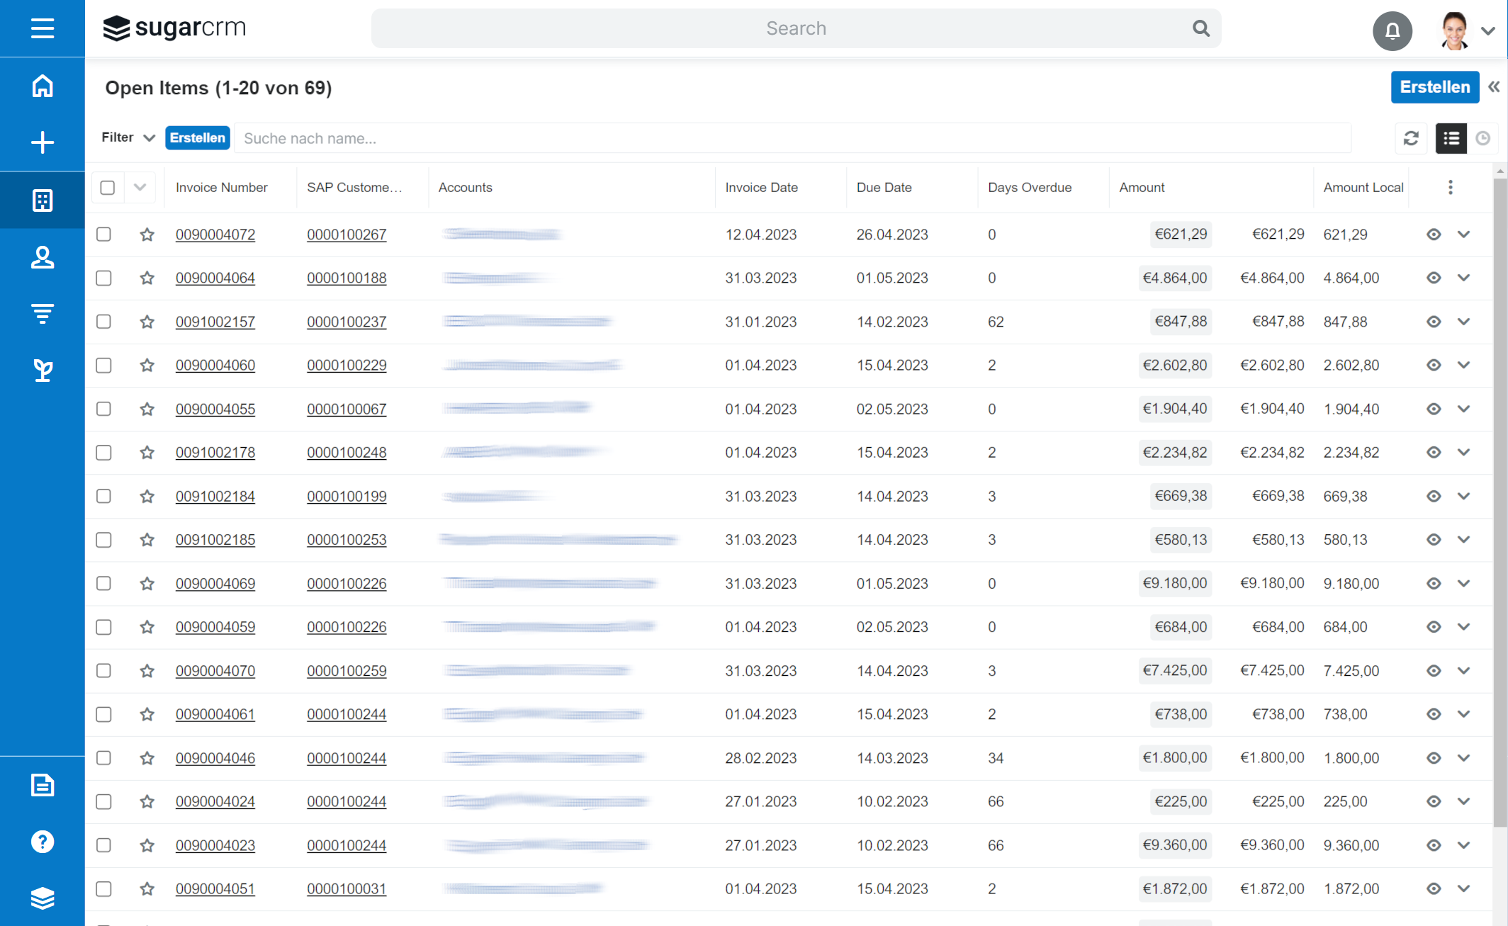Open the document icon in sidebar
The height and width of the screenshot is (926, 1508).
[43, 785]
